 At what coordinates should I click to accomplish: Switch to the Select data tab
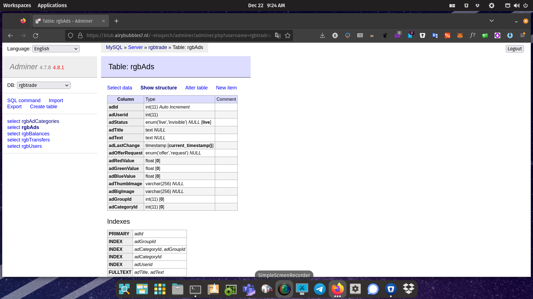tap(120, 88)
